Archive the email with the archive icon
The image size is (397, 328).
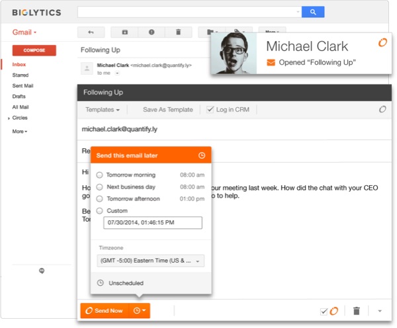[x=124, y=32]
